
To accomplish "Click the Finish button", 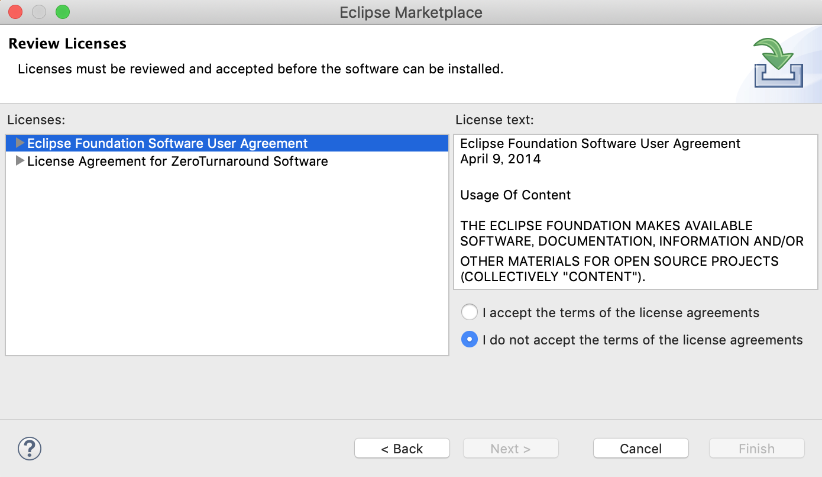I will tap(756, 449).
